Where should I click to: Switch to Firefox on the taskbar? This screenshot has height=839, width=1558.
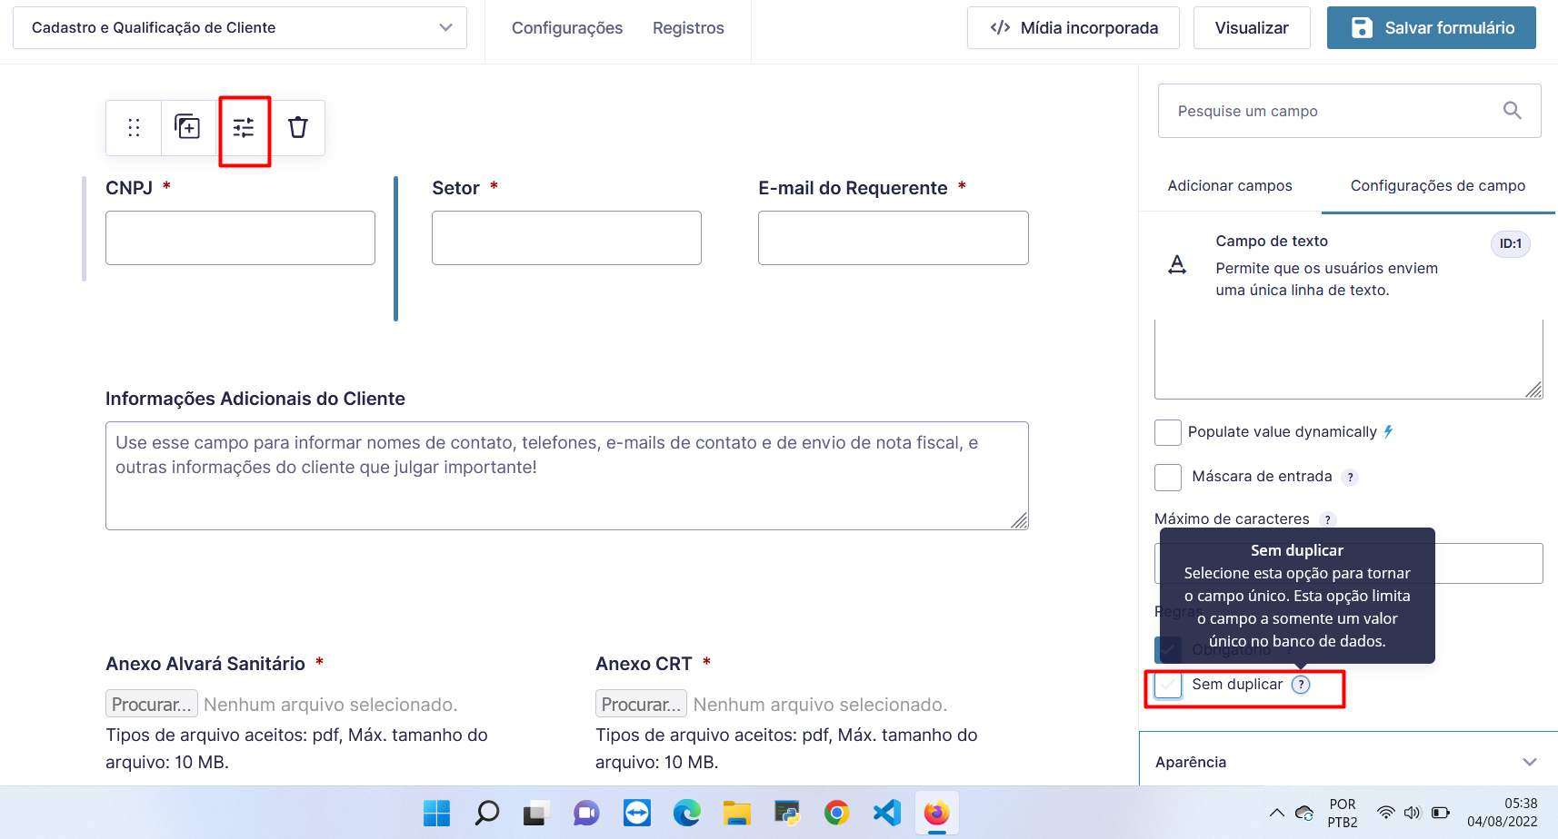point(937,813)
